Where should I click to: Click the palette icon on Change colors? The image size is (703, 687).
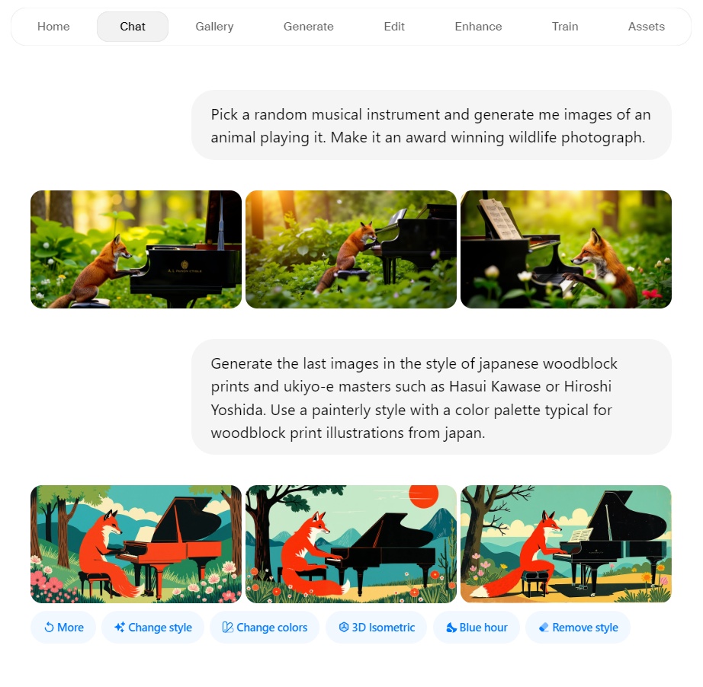[x=228, y=628]
